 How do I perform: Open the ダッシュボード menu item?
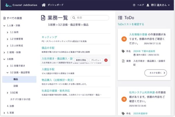pyautogui.click(x=55, y=5)
